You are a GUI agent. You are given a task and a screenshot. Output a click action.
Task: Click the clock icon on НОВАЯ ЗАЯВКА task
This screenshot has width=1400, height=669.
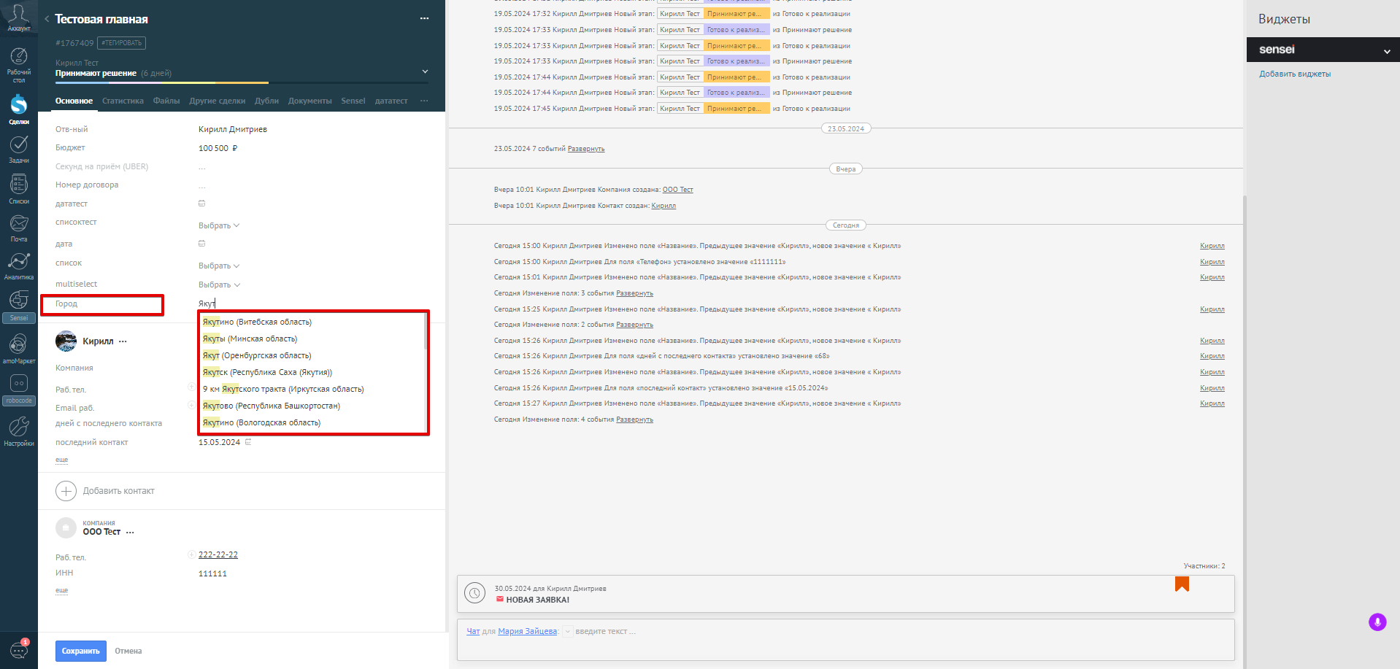(x=475, y=593)
